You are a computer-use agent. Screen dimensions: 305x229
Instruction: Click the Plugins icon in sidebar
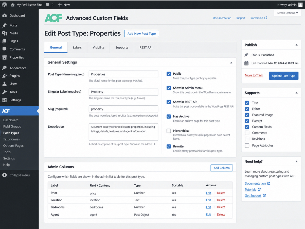(5, 76)
